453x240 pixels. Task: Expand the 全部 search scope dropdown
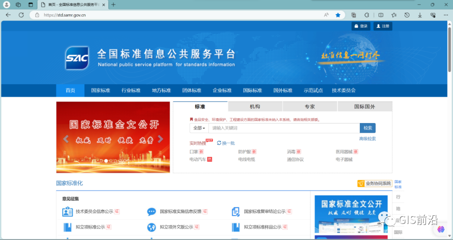(199, 128)
